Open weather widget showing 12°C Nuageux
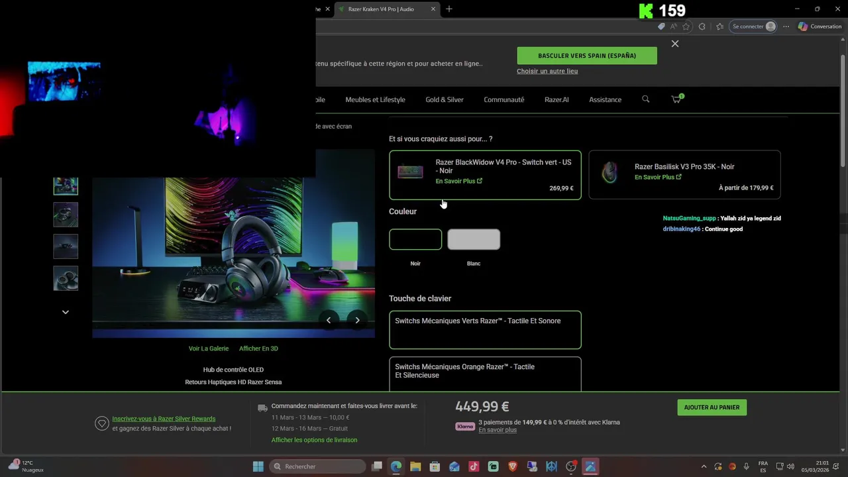 (26, 466)
